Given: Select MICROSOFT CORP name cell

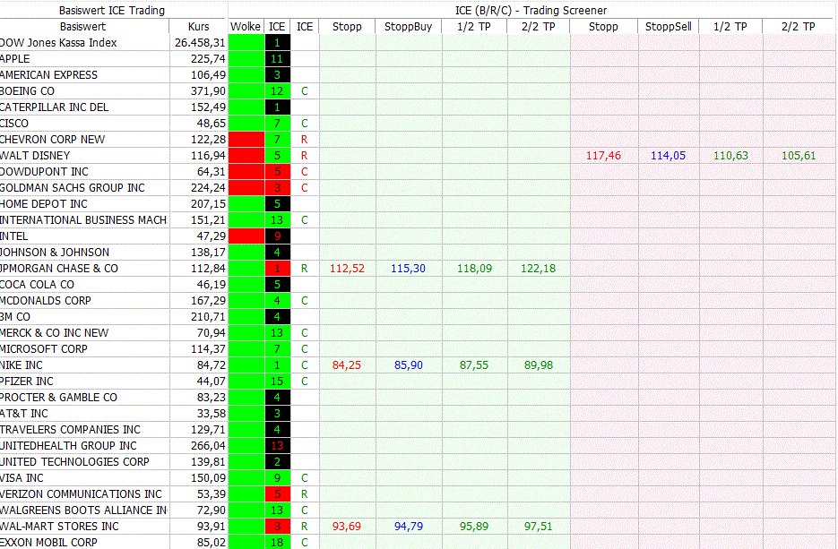Looking at the screenshot, I should [x=43, y=348].
